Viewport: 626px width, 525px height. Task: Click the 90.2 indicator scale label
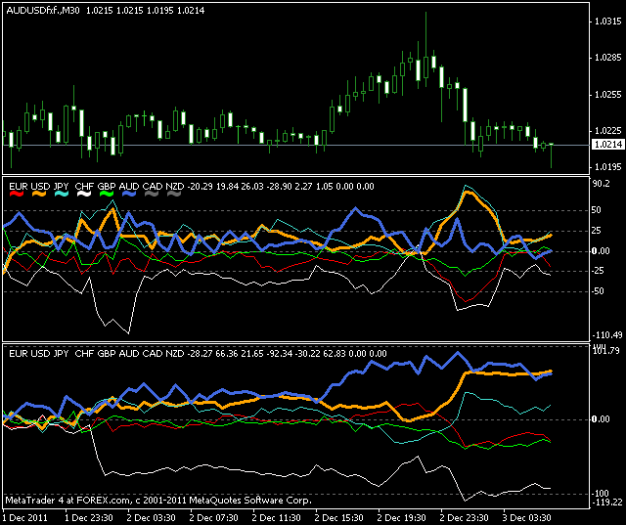pyautogui.click(x=603, y=184)
